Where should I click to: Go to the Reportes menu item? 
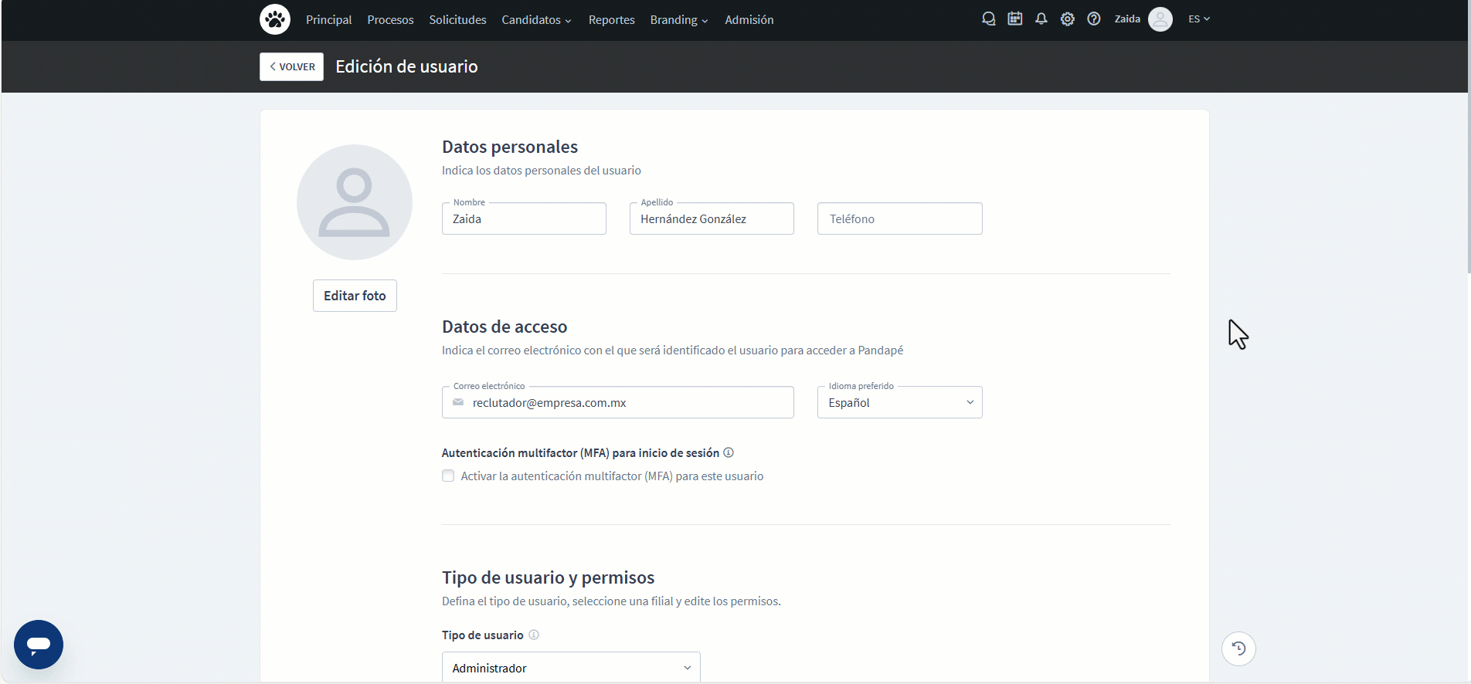click(x=611, y=20)
